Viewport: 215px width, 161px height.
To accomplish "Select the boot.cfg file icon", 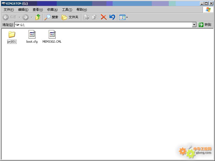I will click(32, 34).
